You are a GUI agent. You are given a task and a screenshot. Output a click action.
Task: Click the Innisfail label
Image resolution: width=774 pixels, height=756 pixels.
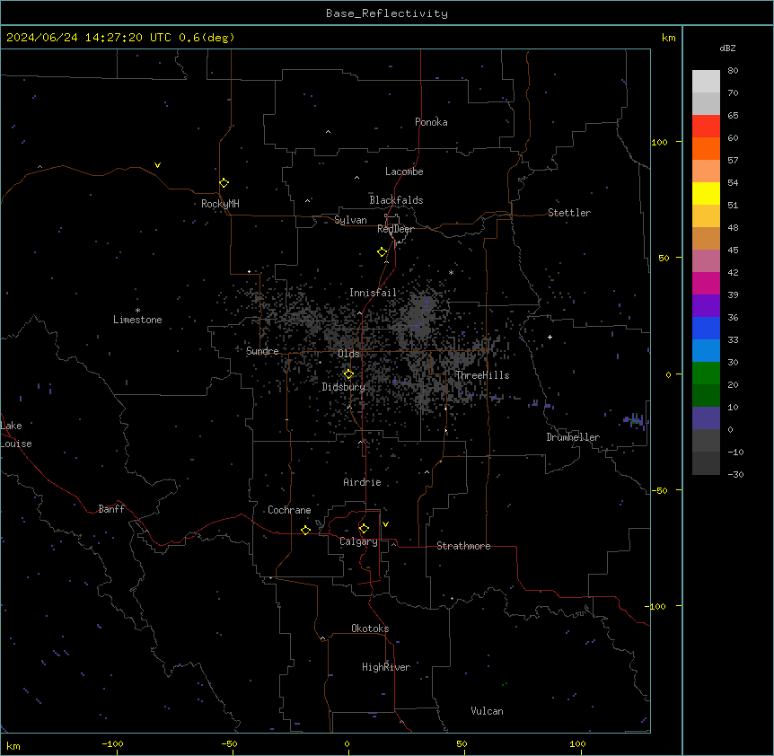374,293
